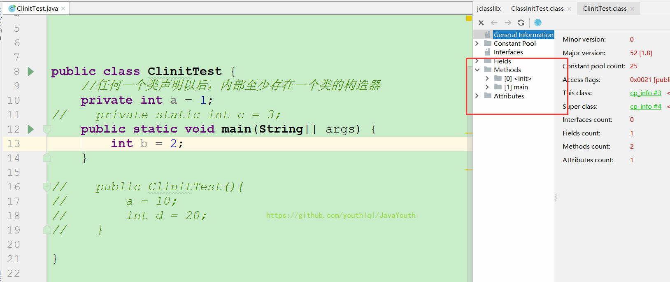
Task: Click Fields count value 1
Action: tap(632, 133)
